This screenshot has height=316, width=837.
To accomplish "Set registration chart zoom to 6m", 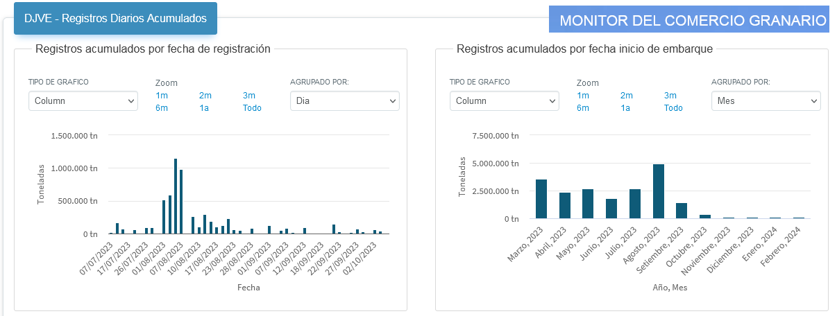I will click(x=162, y=108).
